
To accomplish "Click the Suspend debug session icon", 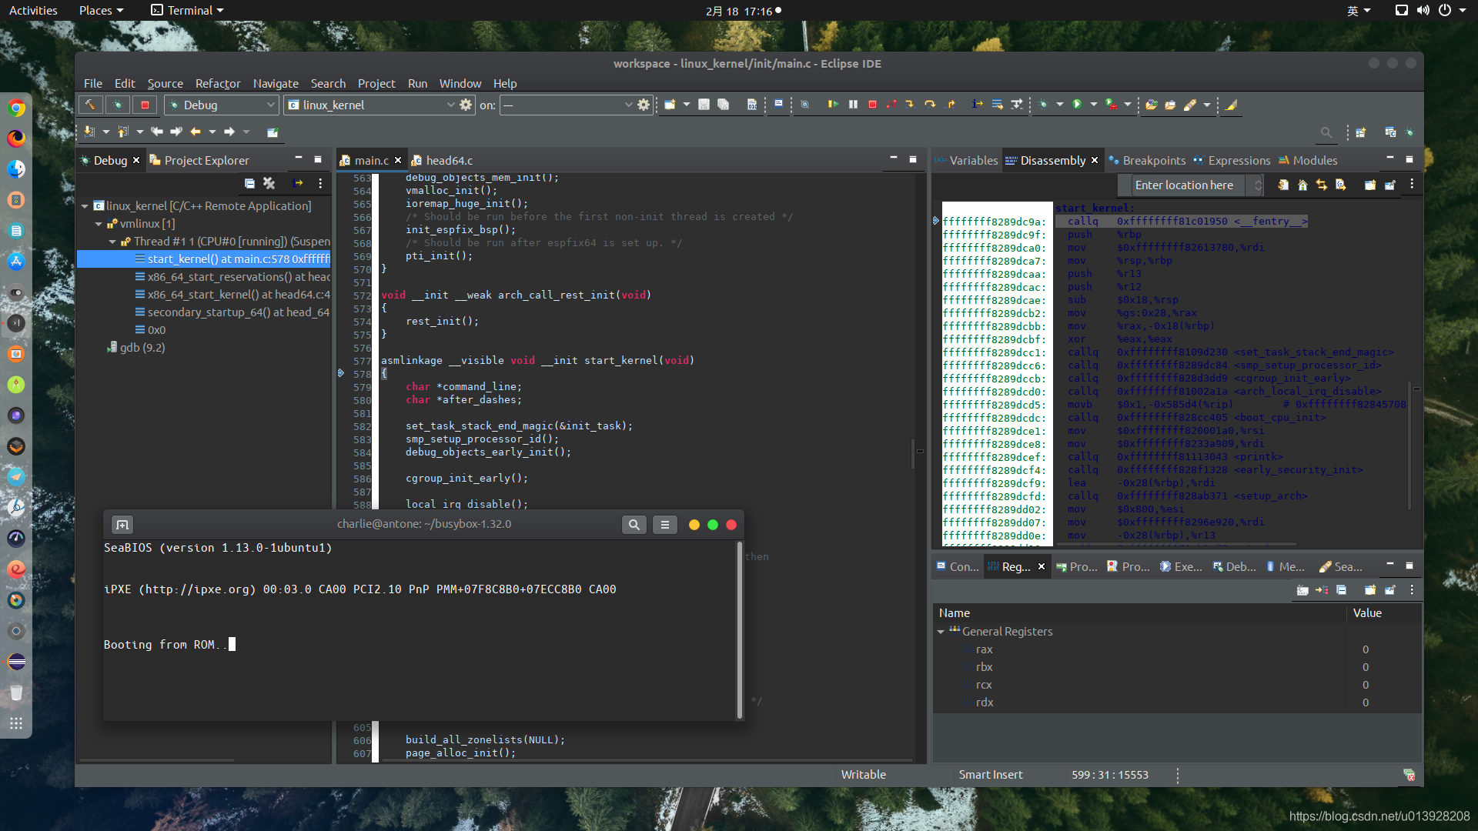I will click(853, 105).
